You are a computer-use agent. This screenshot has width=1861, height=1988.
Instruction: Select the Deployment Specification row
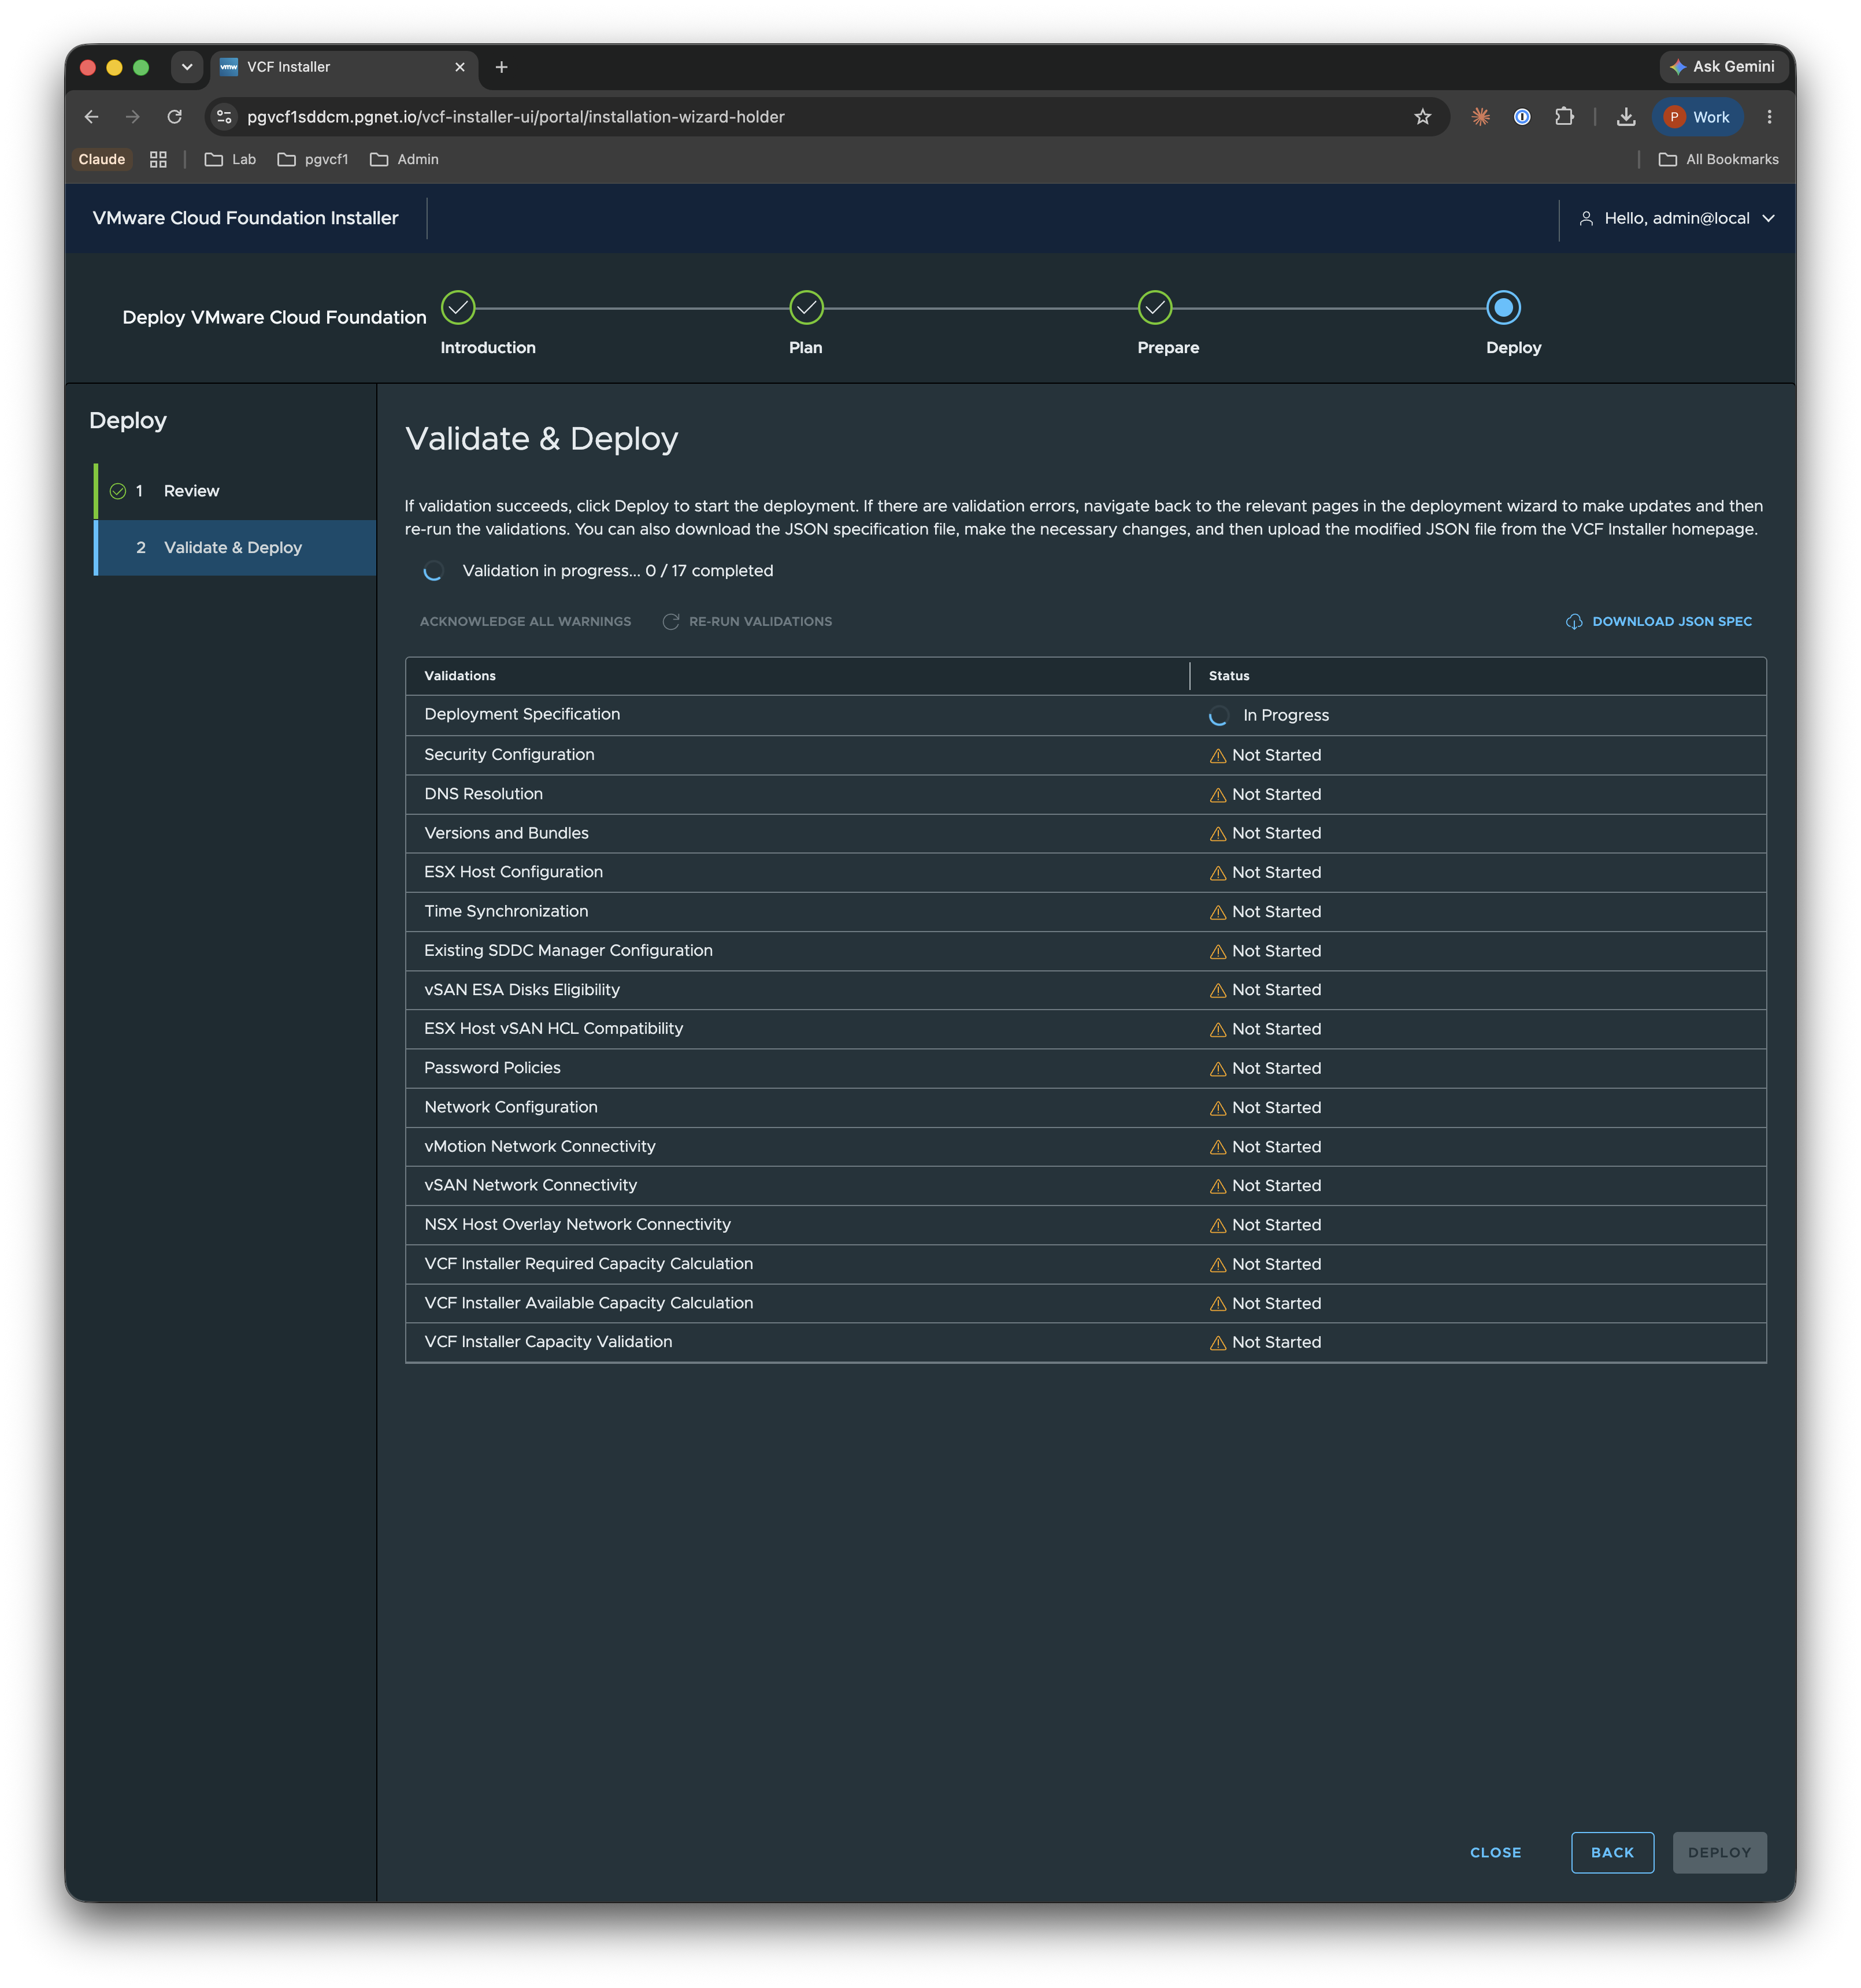point(1085,716)
